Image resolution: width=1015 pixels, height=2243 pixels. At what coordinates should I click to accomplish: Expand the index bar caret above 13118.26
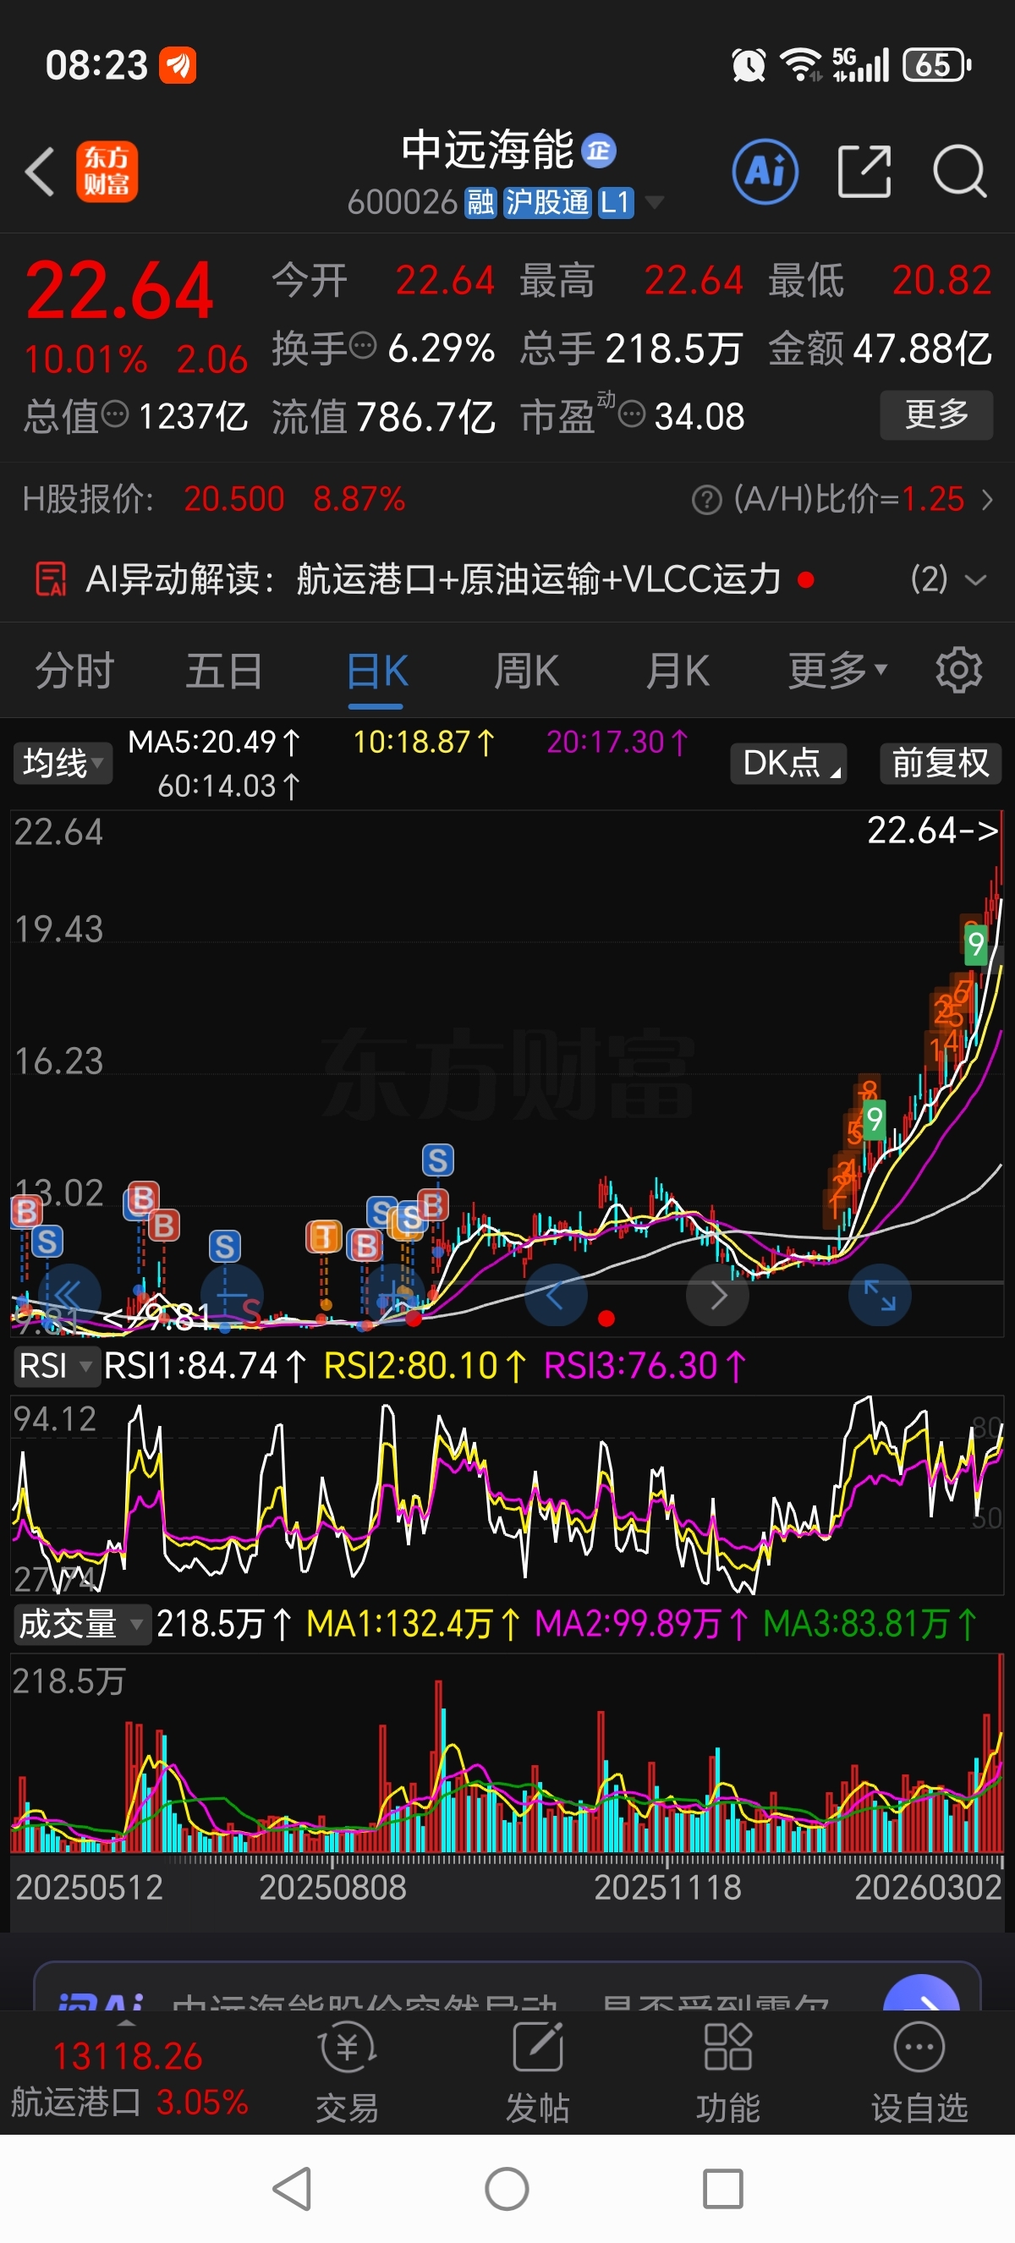click(x=127, y=2023)
